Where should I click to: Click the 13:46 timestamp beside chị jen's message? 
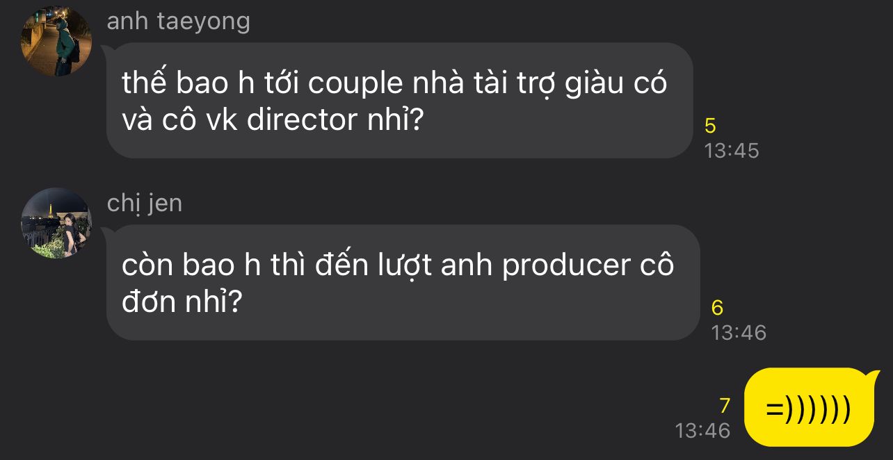(738, 333)
